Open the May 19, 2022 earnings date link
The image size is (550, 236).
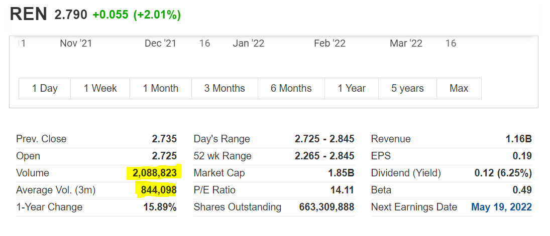pos(501,207)
